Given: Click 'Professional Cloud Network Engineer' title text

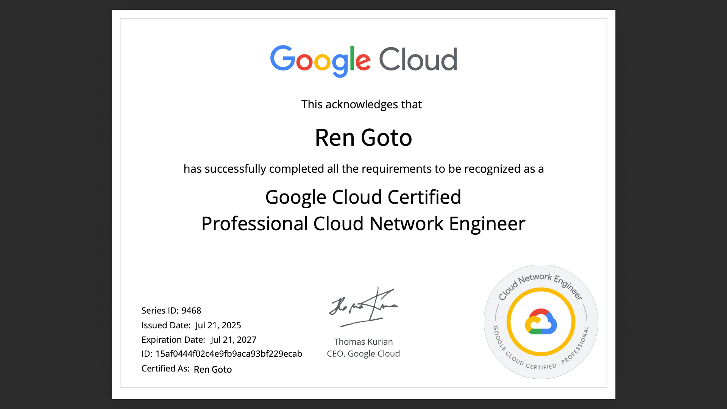Looking at the screenshot, I should [x=363, y=224].
